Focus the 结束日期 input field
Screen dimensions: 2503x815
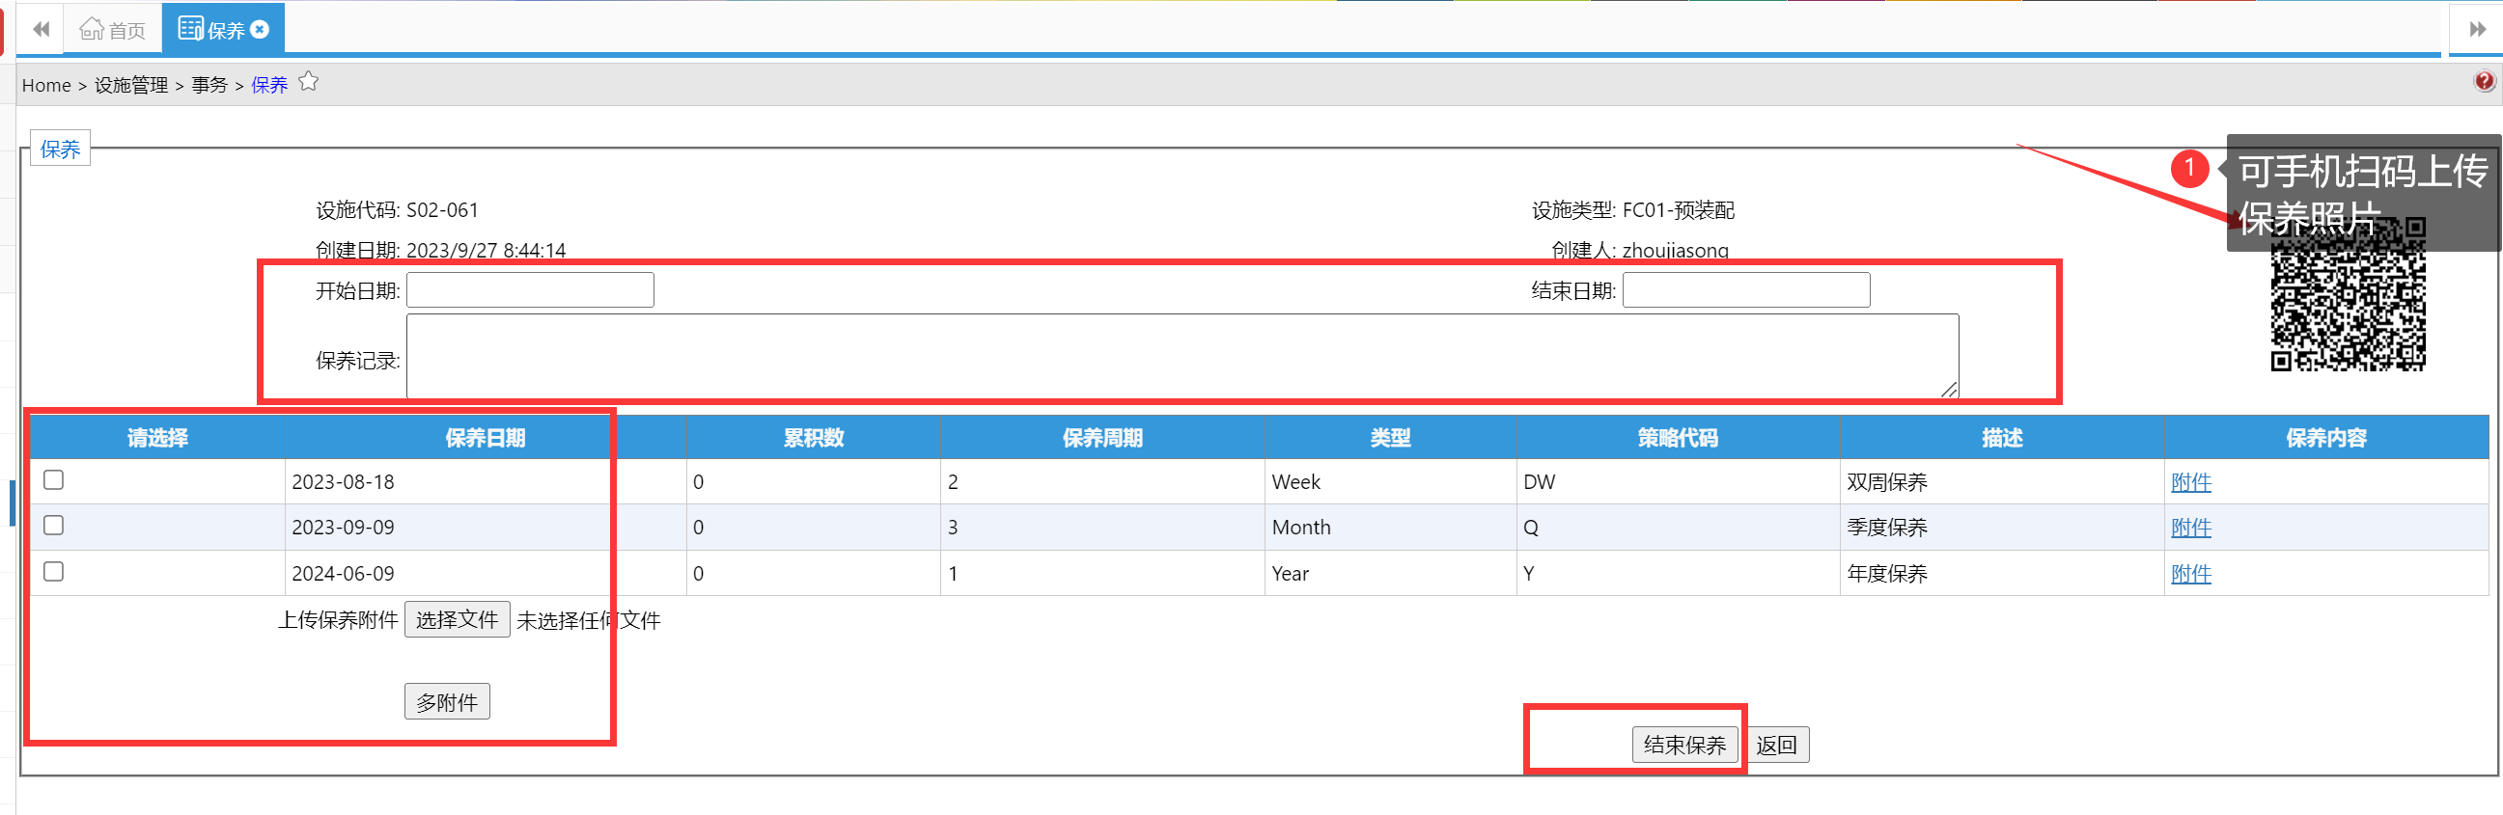(x=1746, y=289)
